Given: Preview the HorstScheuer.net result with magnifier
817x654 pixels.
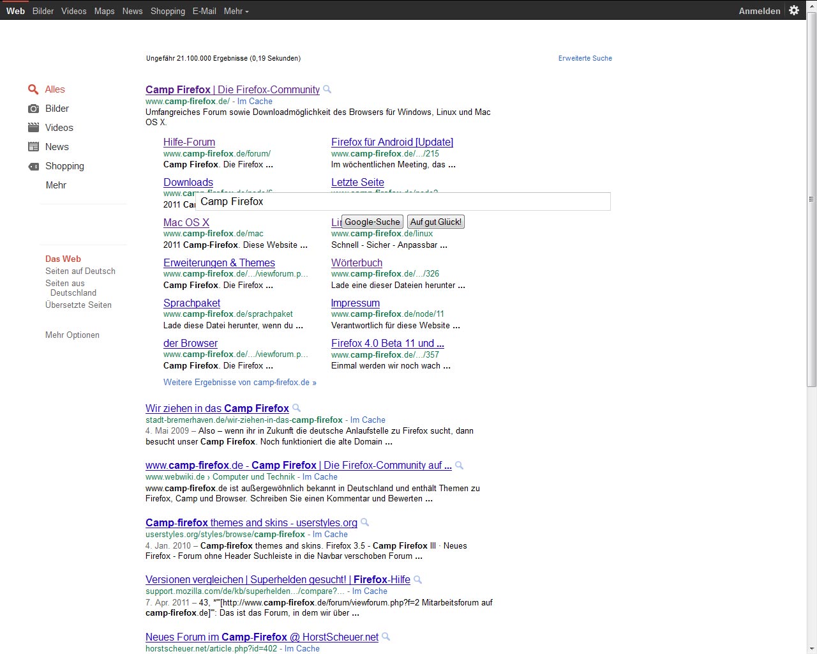Looking at the screenshot, I should (x=386, y=637).
